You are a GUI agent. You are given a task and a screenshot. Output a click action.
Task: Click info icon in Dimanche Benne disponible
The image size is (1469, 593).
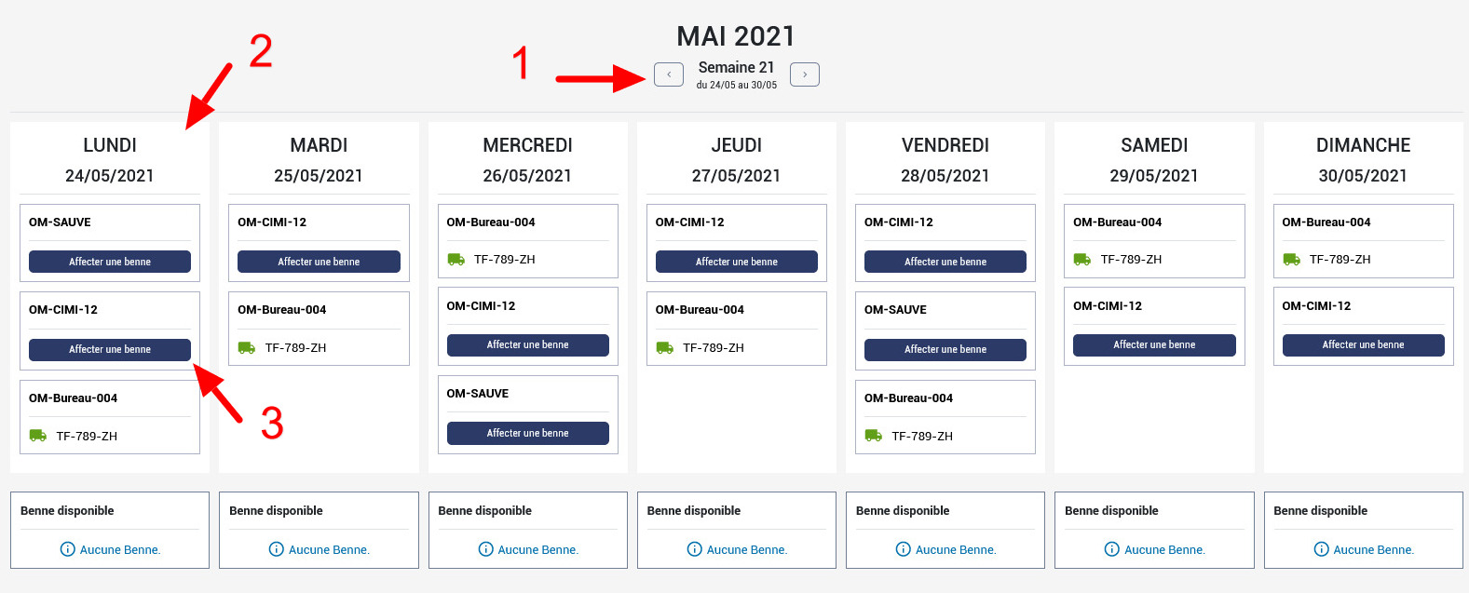[1321, 549]
